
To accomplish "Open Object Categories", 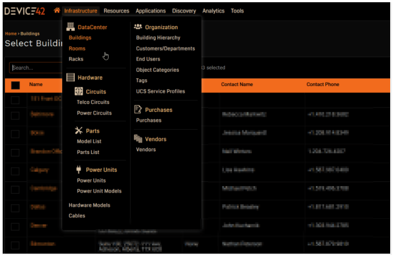I will click(x=158, y=70).
